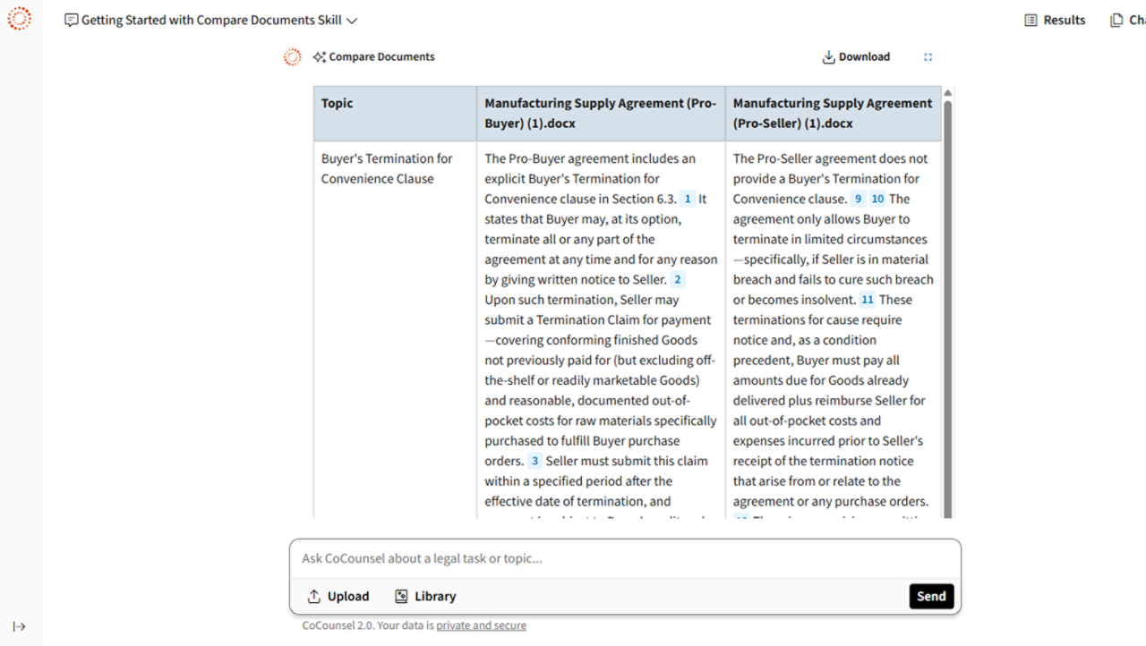Click the CoCounsel avatar next to Compare Documents
This screenshot has height=646, width=1146.
[x=293, y=57]
